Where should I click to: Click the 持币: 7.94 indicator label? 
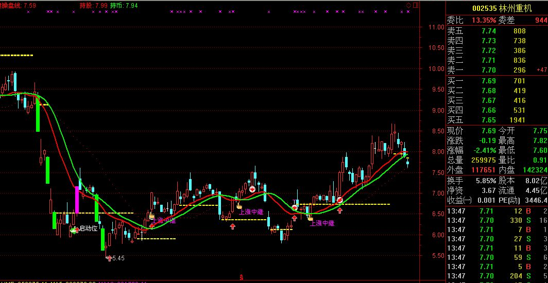124,5
